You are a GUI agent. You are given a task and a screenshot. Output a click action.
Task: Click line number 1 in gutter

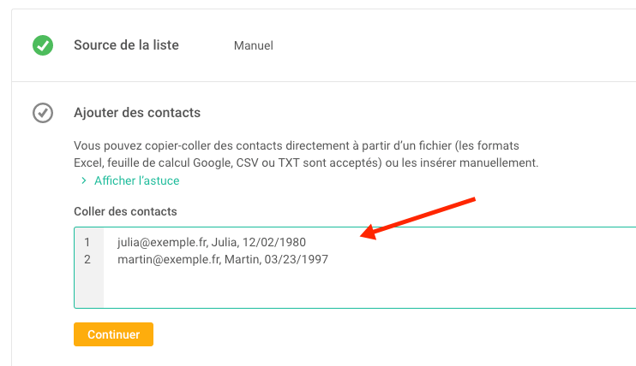point(87,242)
